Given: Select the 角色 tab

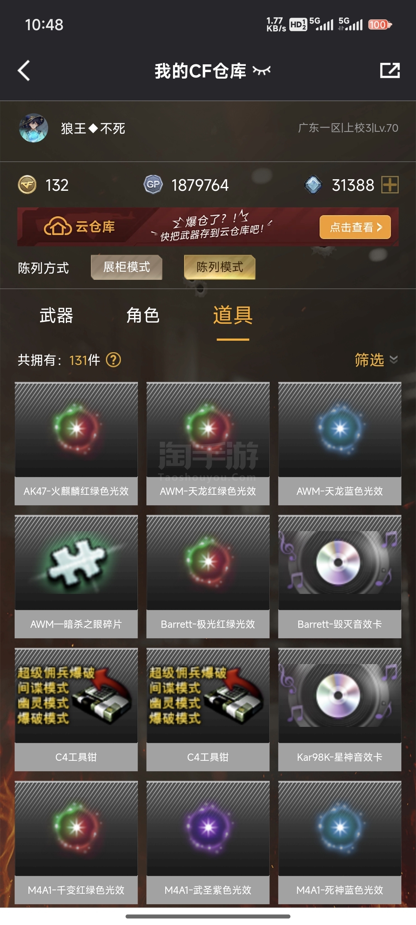Looking at the screenshot, I should pos(143,315).
